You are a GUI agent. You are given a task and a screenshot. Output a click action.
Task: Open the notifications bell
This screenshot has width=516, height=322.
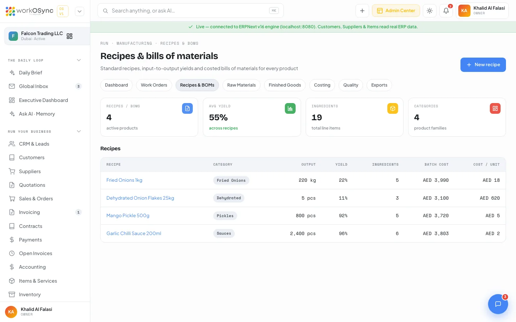pyautogui.click(x=446, y=11)
